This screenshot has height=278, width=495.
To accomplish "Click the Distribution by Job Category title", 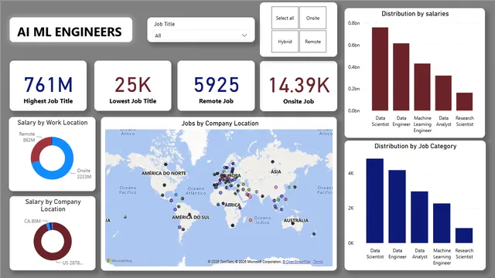I will click(x=415, y=146).
